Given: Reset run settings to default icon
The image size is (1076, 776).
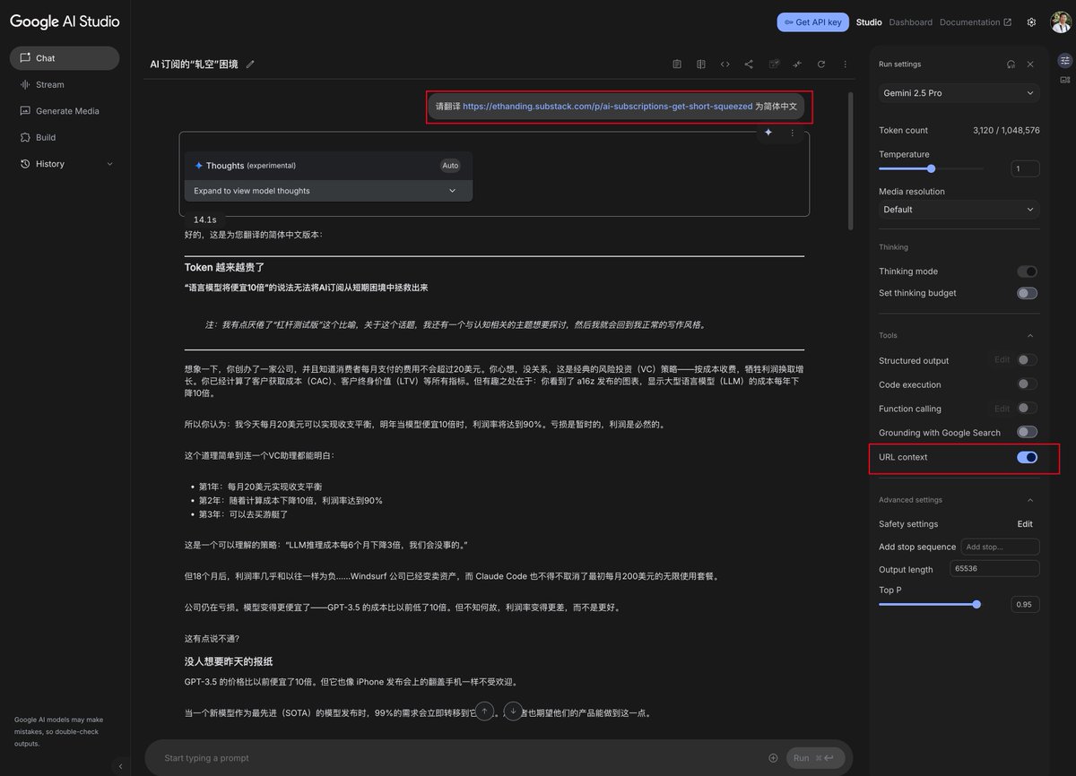Looking at the screenshot, I should 1011,65.
